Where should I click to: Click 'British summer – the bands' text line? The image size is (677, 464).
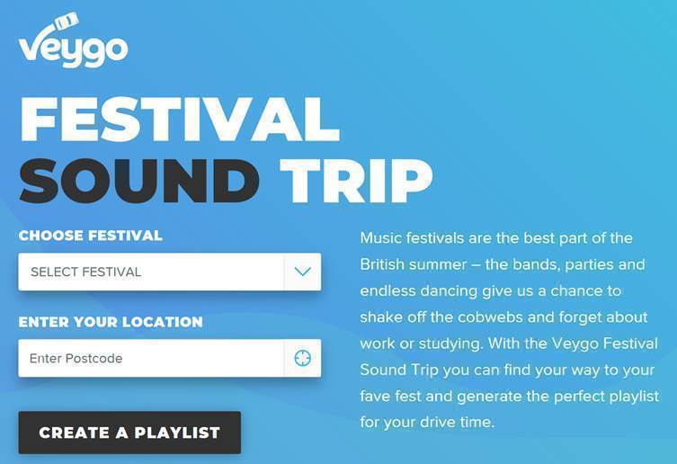[x=503, y=264]
